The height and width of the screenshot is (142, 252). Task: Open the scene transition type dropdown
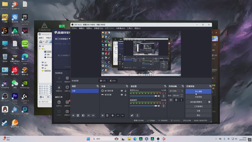[175, 91]
